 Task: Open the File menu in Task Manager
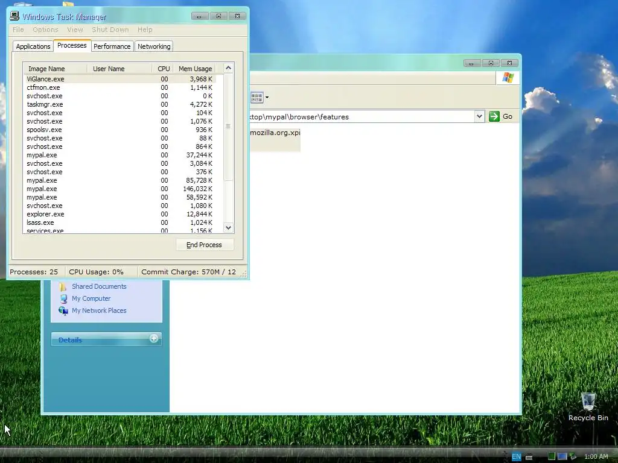coord(18,30)
